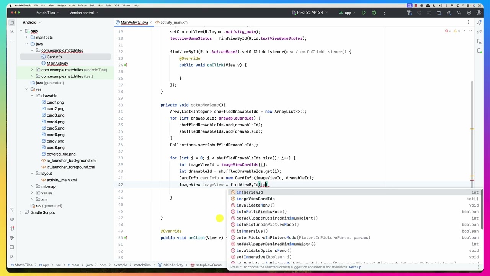490x276 pixels.
Task: Open the Match Tiles project dropdown
Action: [47, 13]
